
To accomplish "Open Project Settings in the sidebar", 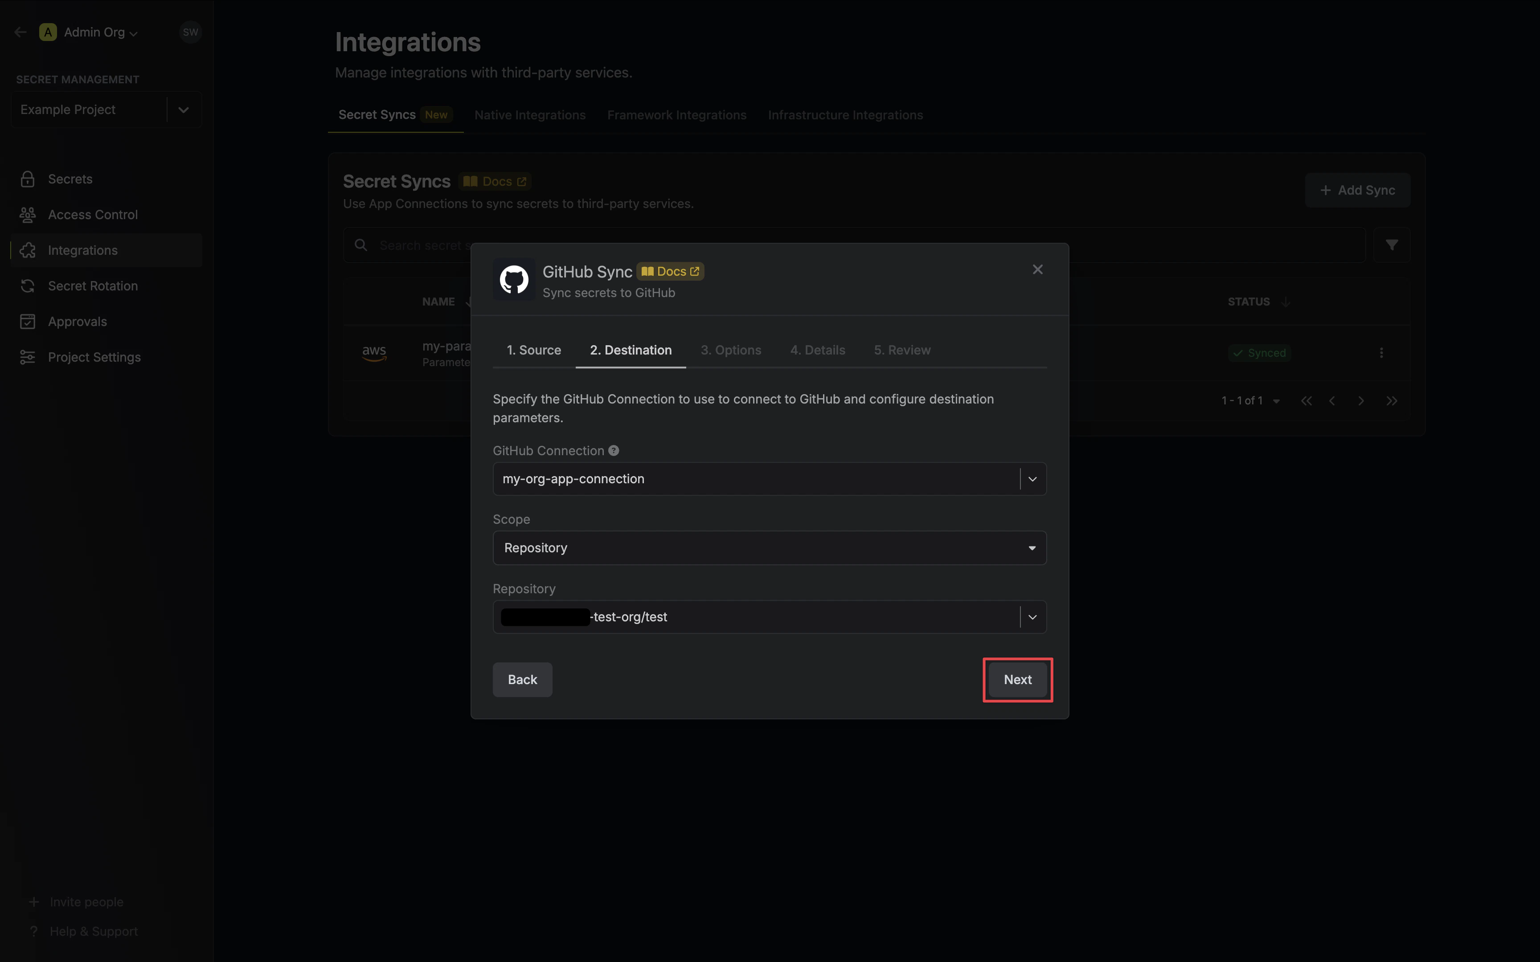I will (x=106, y=357).
